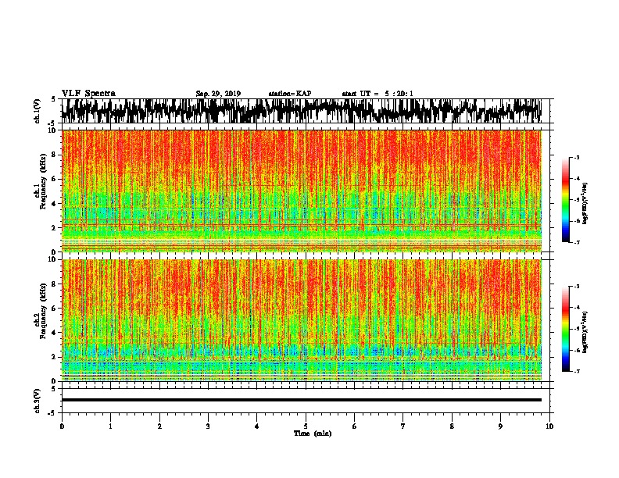Click the ch.1 colorbar log(PSD) label

tap(585, 204)
